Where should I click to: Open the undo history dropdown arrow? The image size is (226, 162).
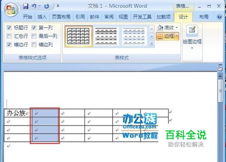tap(40, 6)
